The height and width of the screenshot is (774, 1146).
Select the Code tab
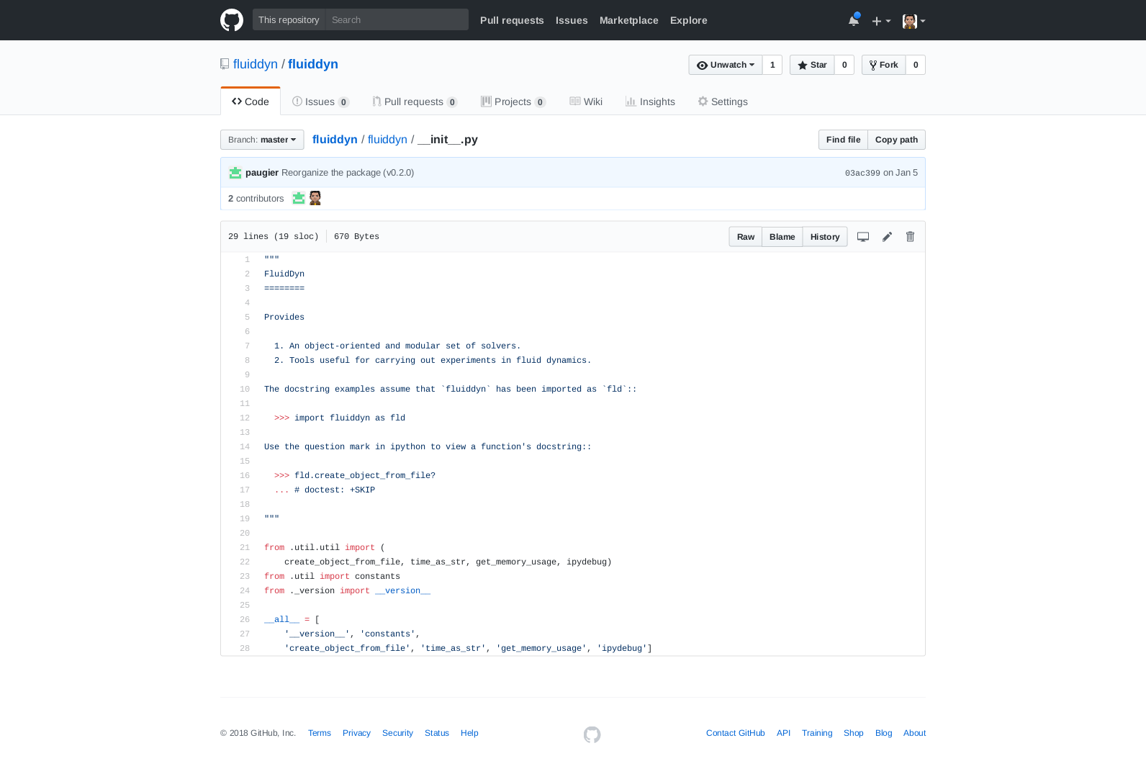[251, 102]
